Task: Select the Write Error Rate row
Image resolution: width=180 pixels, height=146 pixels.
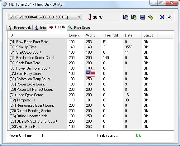Action: tap(91, 126)
